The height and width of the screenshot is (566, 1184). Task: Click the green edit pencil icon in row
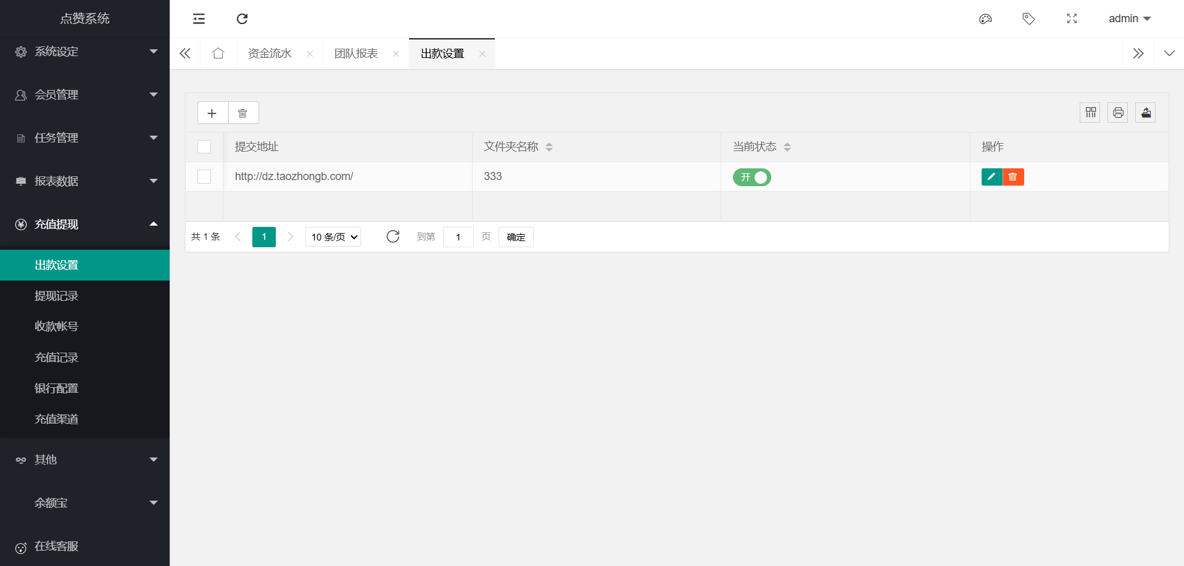(991, 177)
